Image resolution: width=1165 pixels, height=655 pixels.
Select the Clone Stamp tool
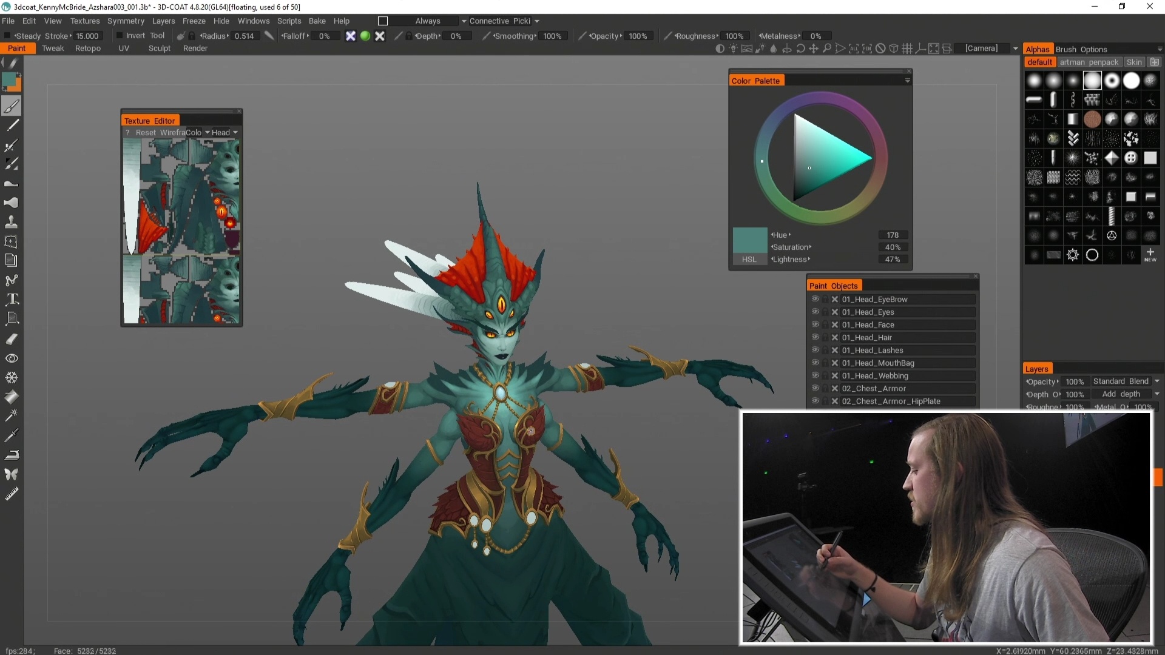click(x=12, y=222)
